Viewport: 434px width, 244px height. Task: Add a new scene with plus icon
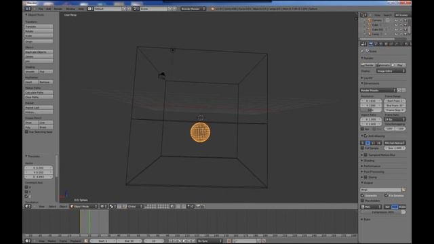tap(170, 9)
